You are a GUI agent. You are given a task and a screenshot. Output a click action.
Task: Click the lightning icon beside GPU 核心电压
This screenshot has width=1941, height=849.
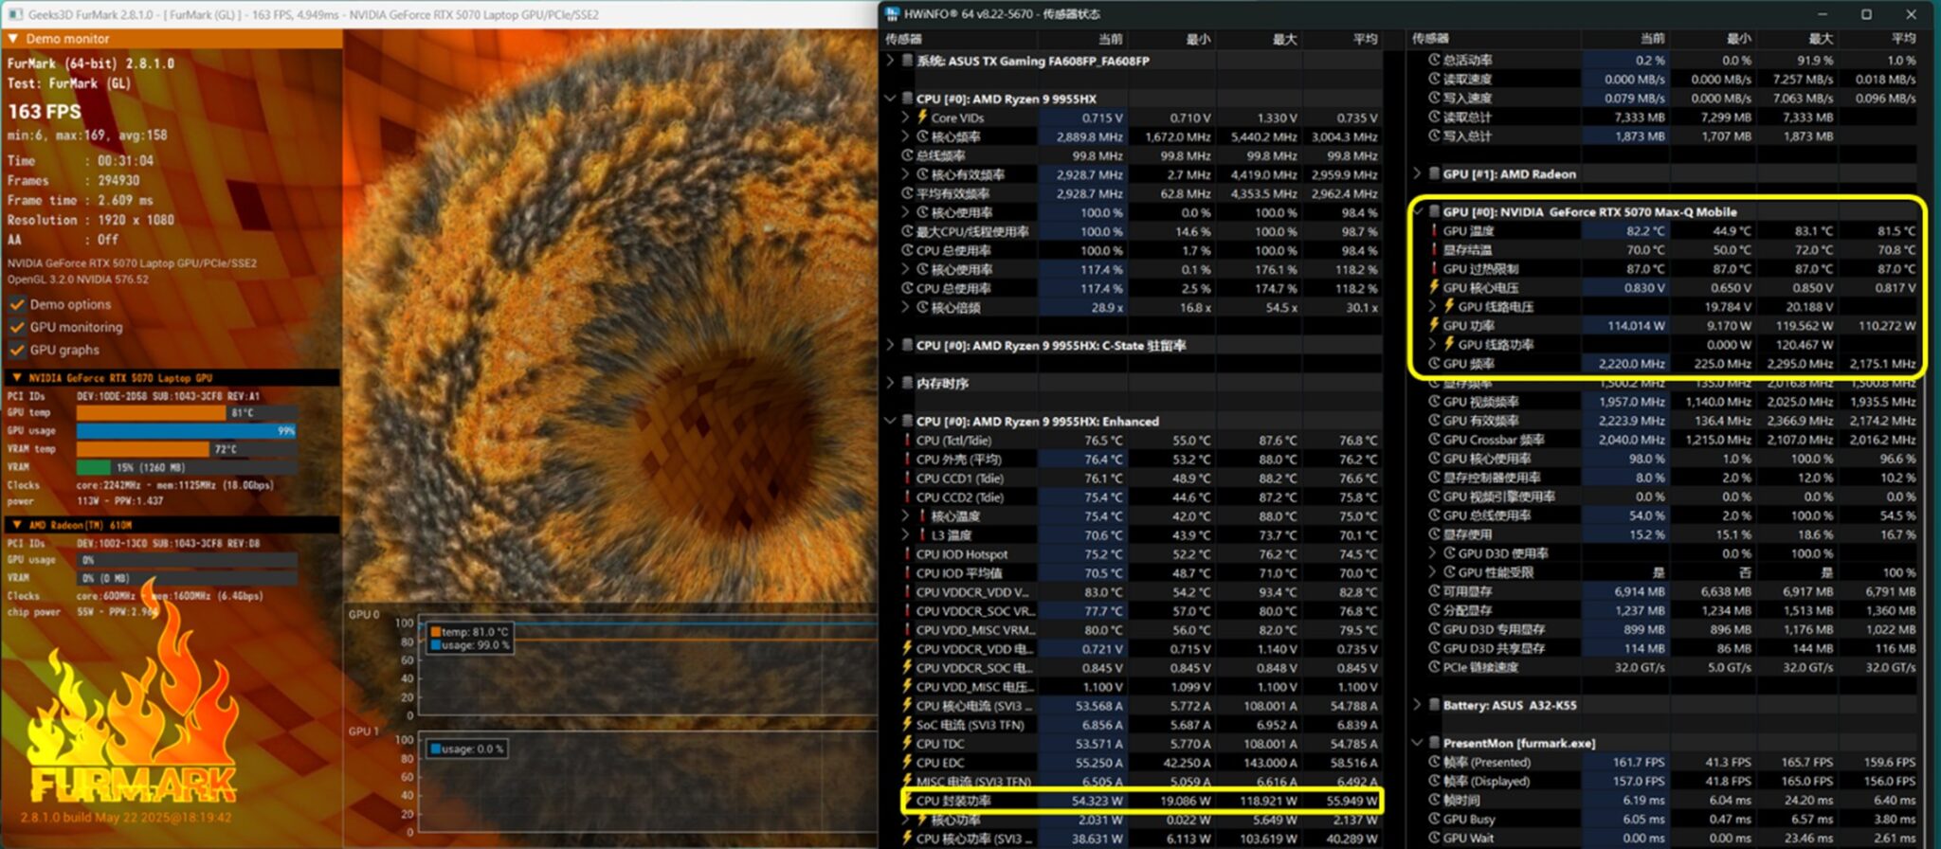pos(1434,288)
